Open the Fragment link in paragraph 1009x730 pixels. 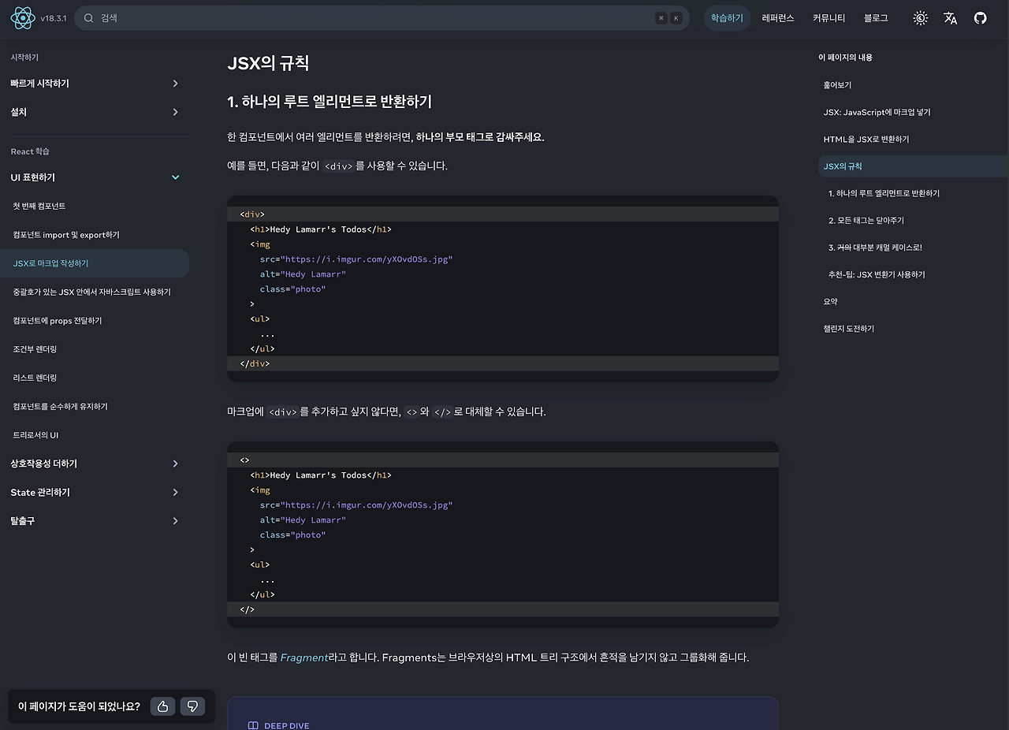303,657
